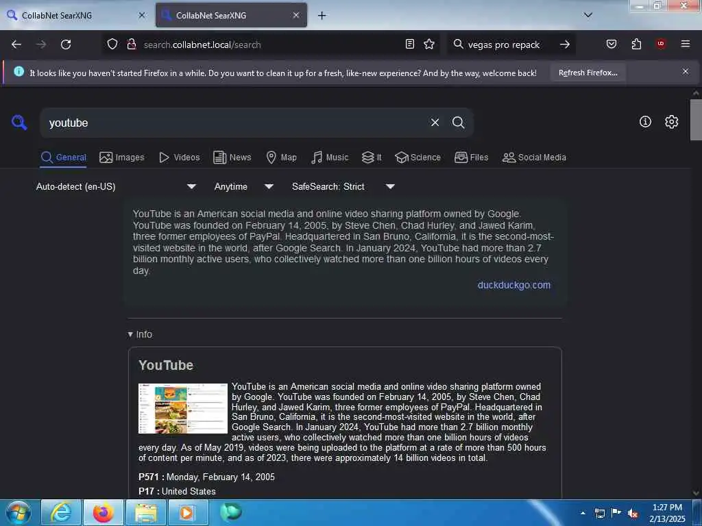The width and height of the screenshot is (702, 526).
Task: Run search with magnifier button
Action: pyautogui.click(x=459, y=123)
